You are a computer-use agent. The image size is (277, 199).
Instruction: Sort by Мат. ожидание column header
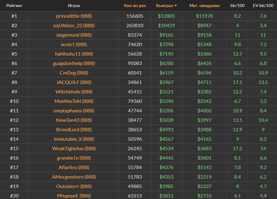(x=204, y=5)
